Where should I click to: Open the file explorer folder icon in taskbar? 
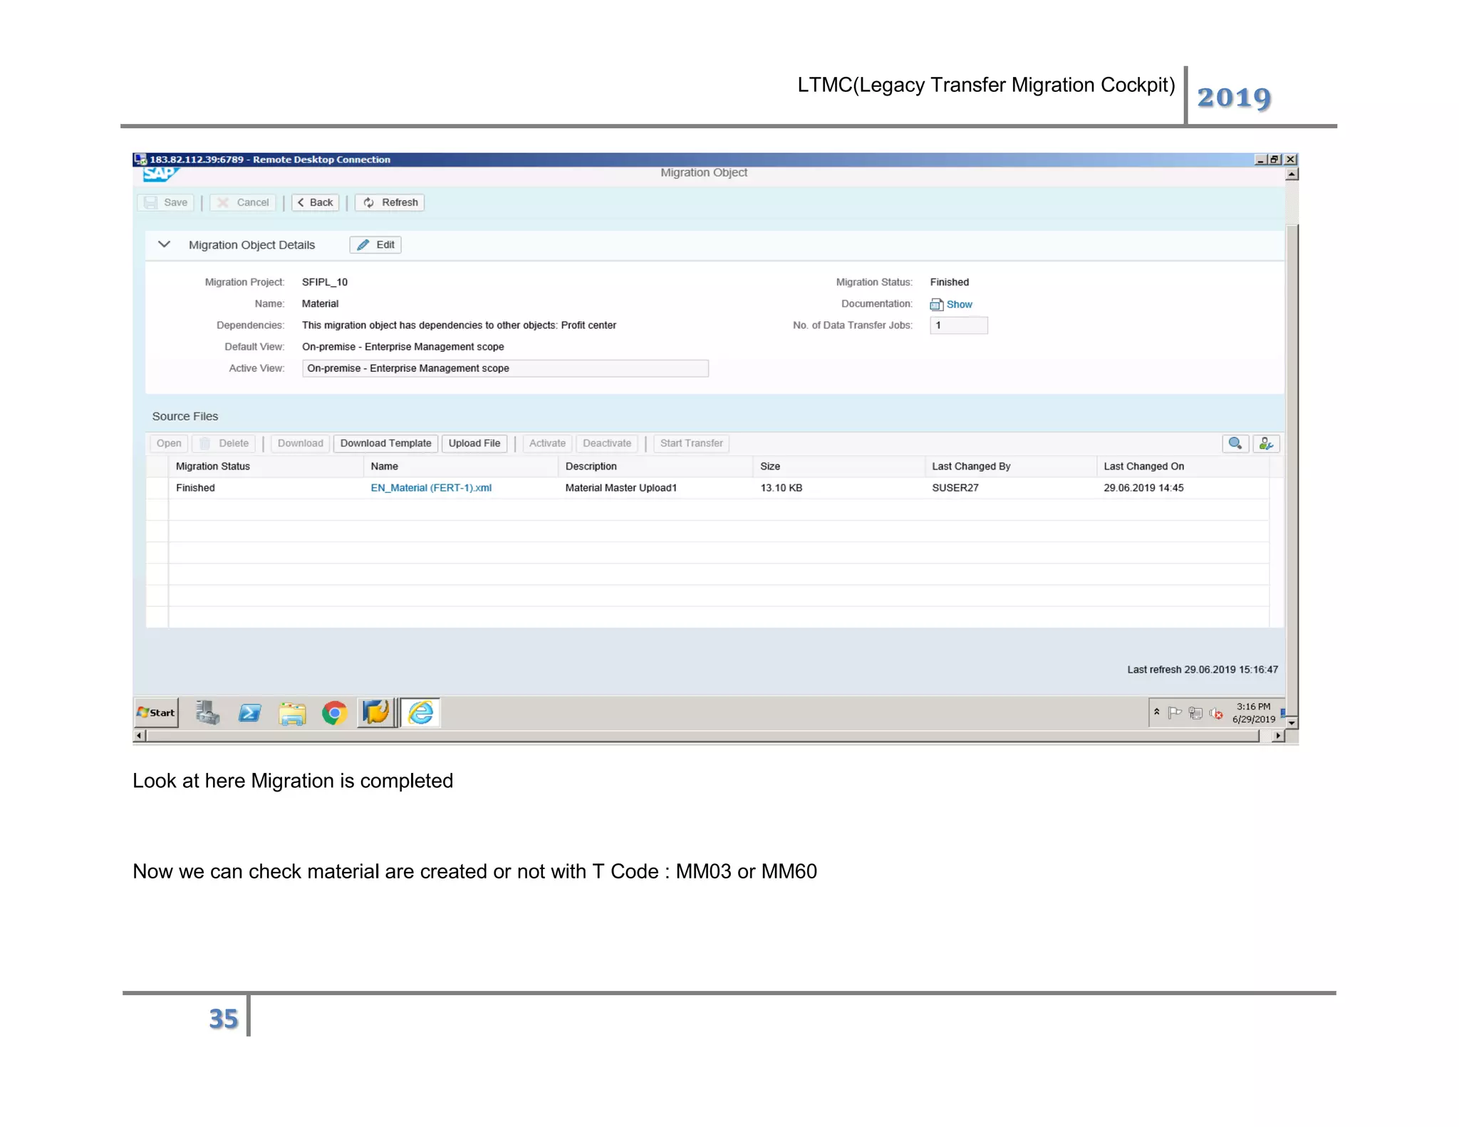[x=292, y=712]
